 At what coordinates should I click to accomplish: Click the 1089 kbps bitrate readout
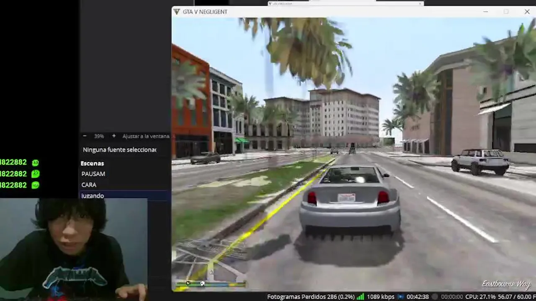pos(381,297)
